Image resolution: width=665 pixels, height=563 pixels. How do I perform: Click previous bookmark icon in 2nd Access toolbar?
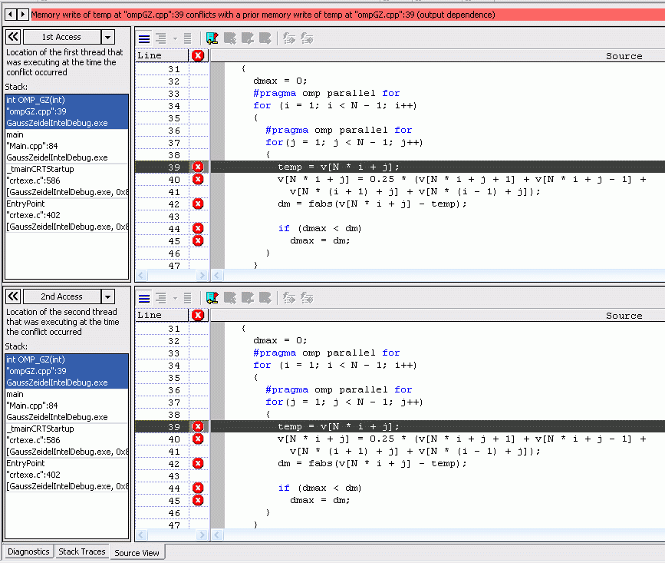(x=248, y=298)
